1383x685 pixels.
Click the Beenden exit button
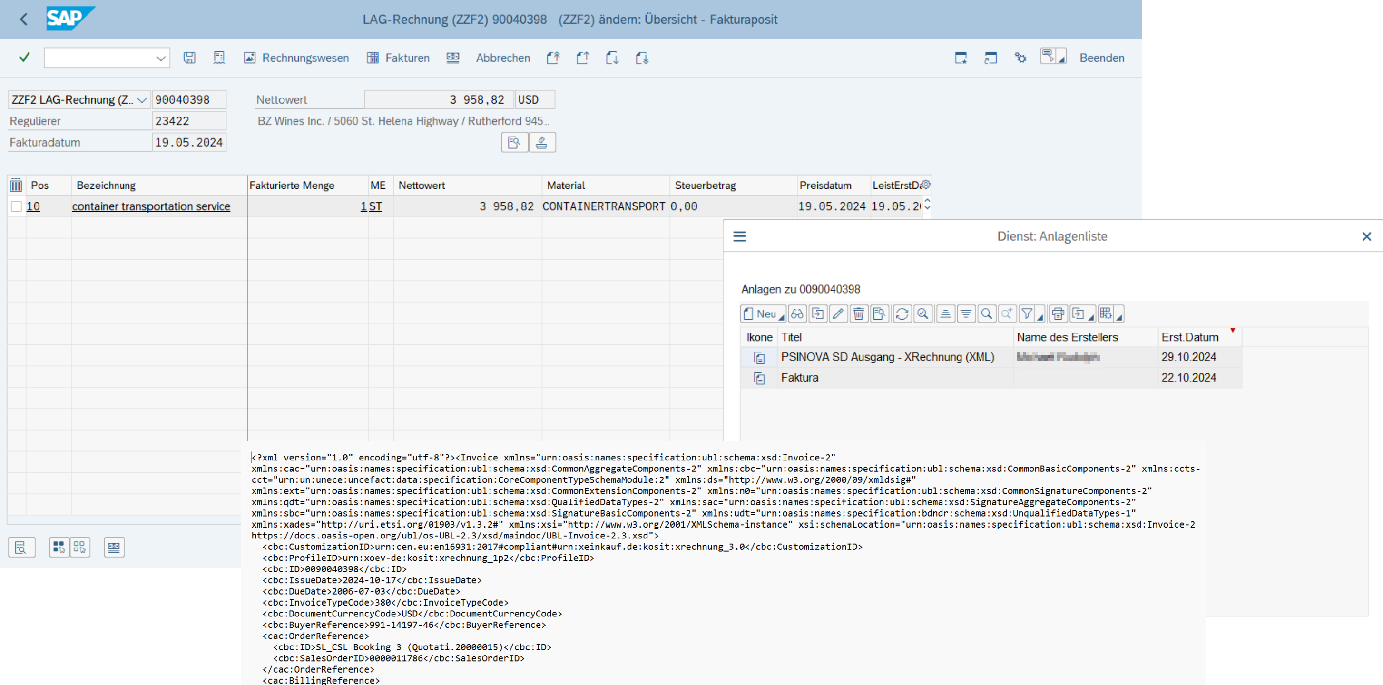point(1102,58)
